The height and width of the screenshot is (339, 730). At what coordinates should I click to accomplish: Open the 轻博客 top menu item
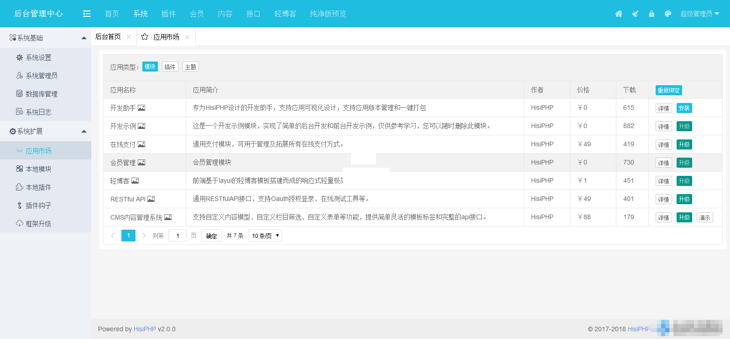[x=285, y=14]
